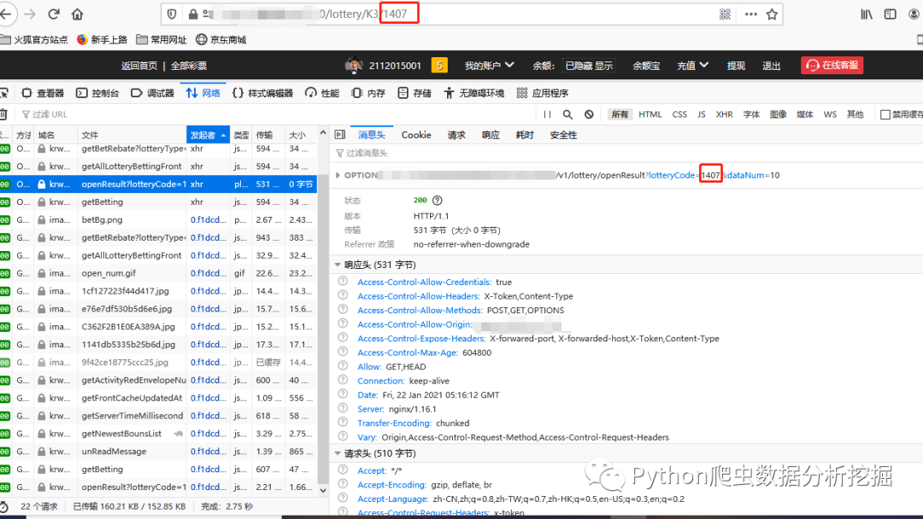
Task: Click the 在线客服 button
Action: (832, 65)
